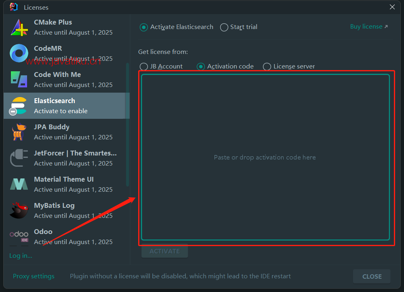The width and height of the screenshot is (404, 292).
Task: Click the IntelliJ logo in the title bar
Action: click(x=14, y=7)
